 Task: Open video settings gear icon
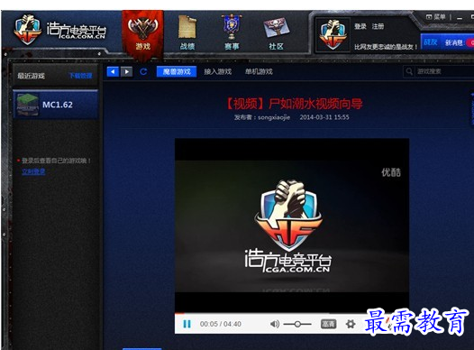351,324
